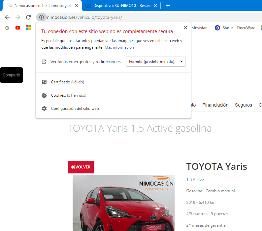
Task: Click the pop-ups and redirects icon
Action: tap(44, 62)
